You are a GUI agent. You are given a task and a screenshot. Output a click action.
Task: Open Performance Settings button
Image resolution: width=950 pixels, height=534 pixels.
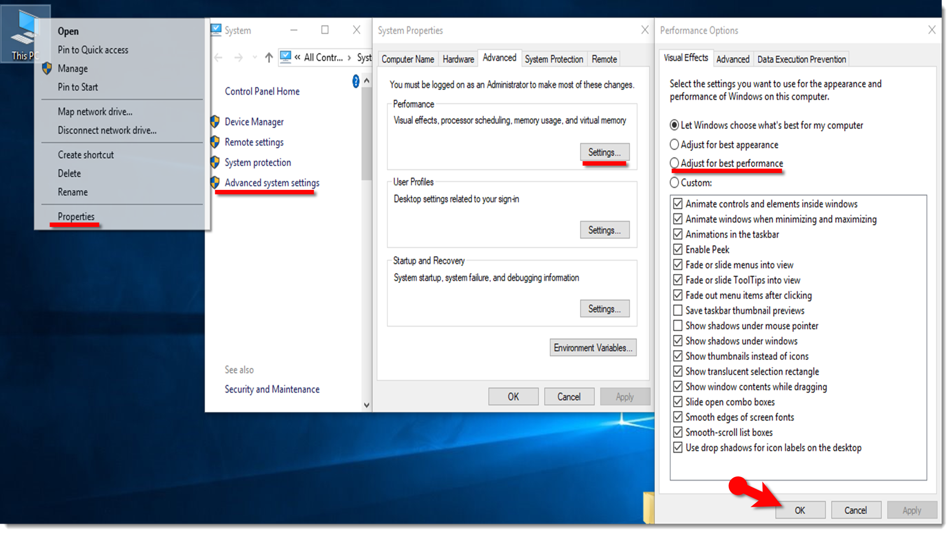tap(605, 152)
